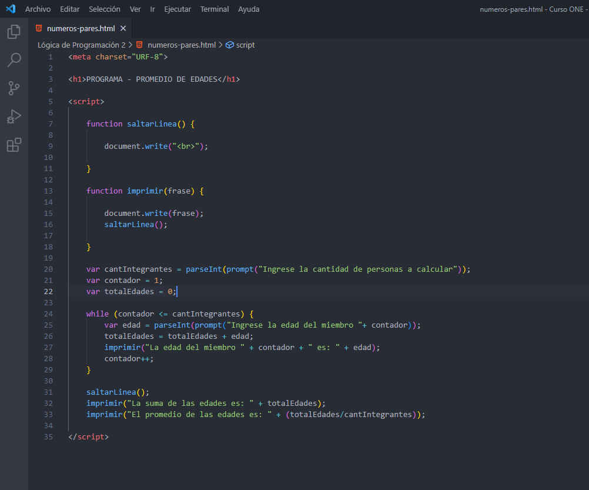Close the numeros-pares.html tab
589x490 pixels.
click(123, 28)
